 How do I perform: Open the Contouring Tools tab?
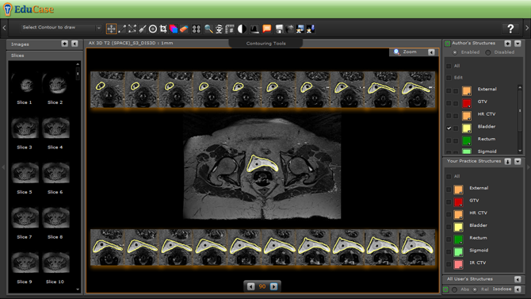tap(265, 44)
